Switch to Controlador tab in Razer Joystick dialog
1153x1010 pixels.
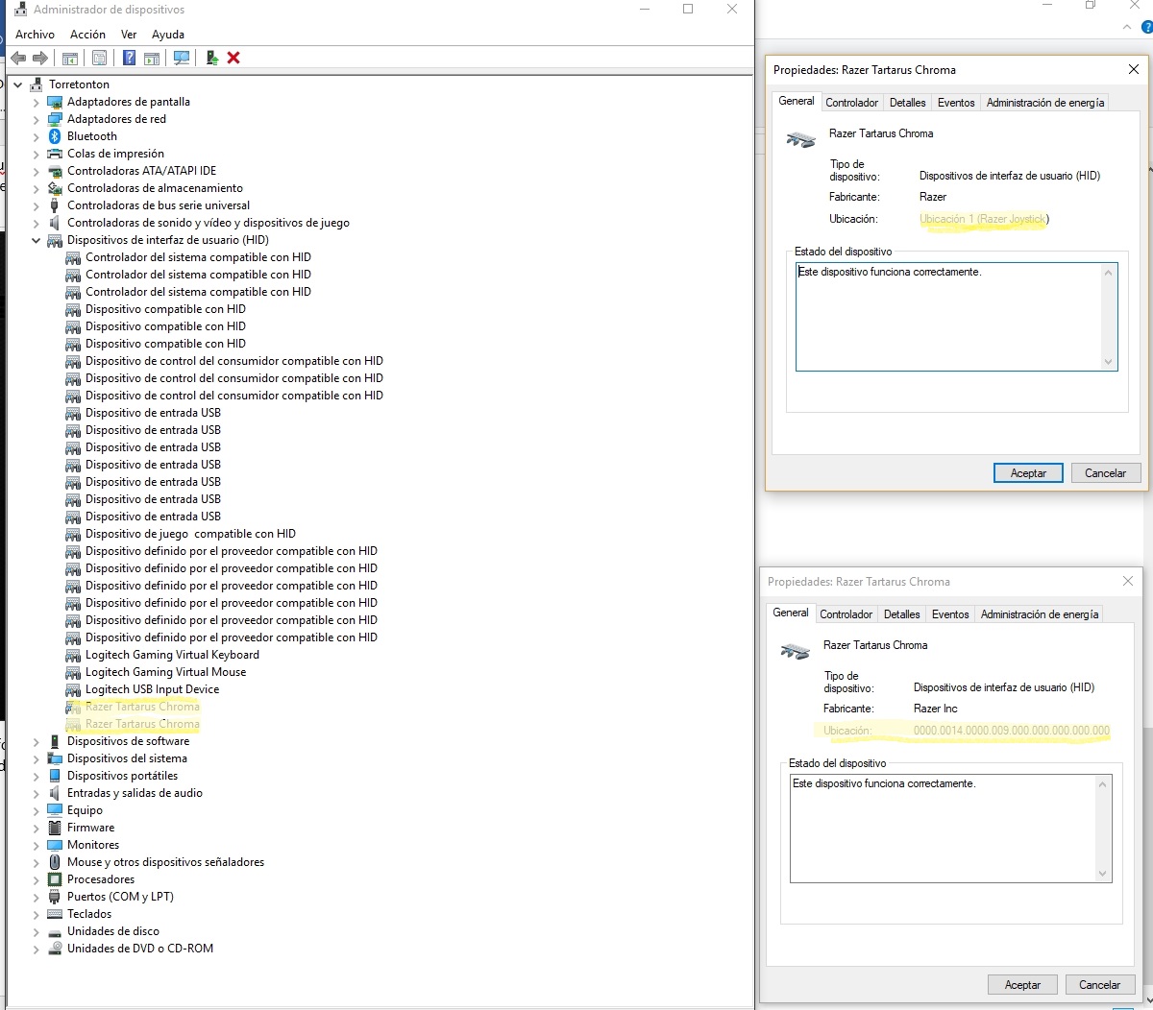[852, 103]
